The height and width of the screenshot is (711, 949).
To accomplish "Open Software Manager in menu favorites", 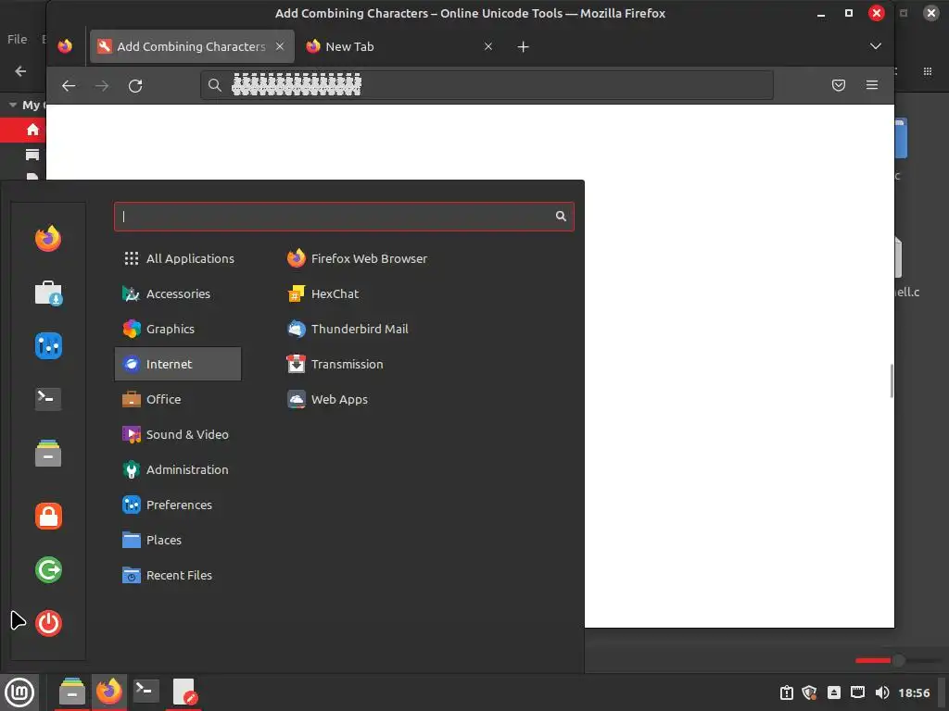I will click(48, 293).
